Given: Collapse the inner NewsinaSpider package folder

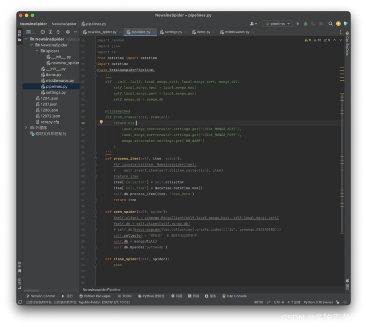Looking at the screenshot, I should [32, 45].
